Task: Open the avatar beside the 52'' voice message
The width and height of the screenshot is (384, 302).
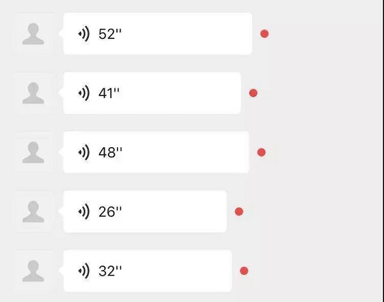Action: [33, 34]
